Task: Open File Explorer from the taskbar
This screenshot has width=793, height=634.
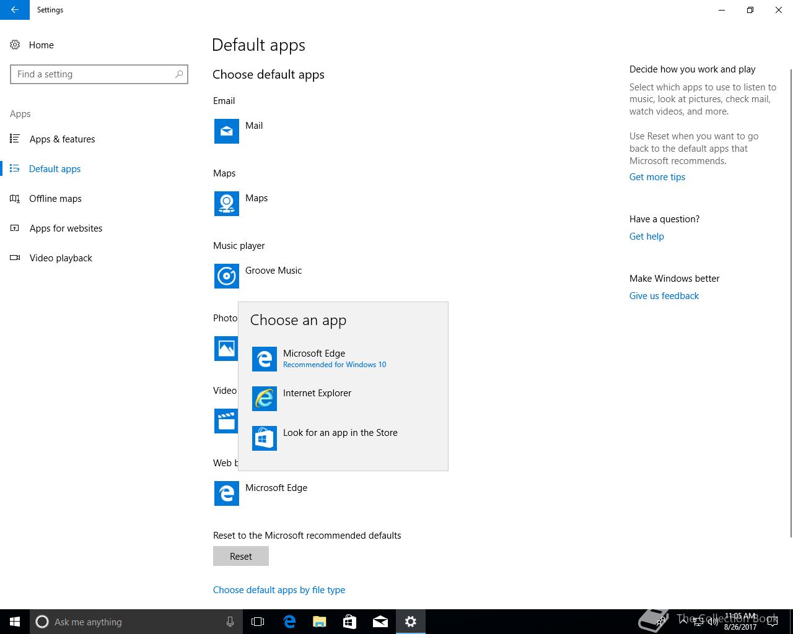Action: click(x=320, y=622)
